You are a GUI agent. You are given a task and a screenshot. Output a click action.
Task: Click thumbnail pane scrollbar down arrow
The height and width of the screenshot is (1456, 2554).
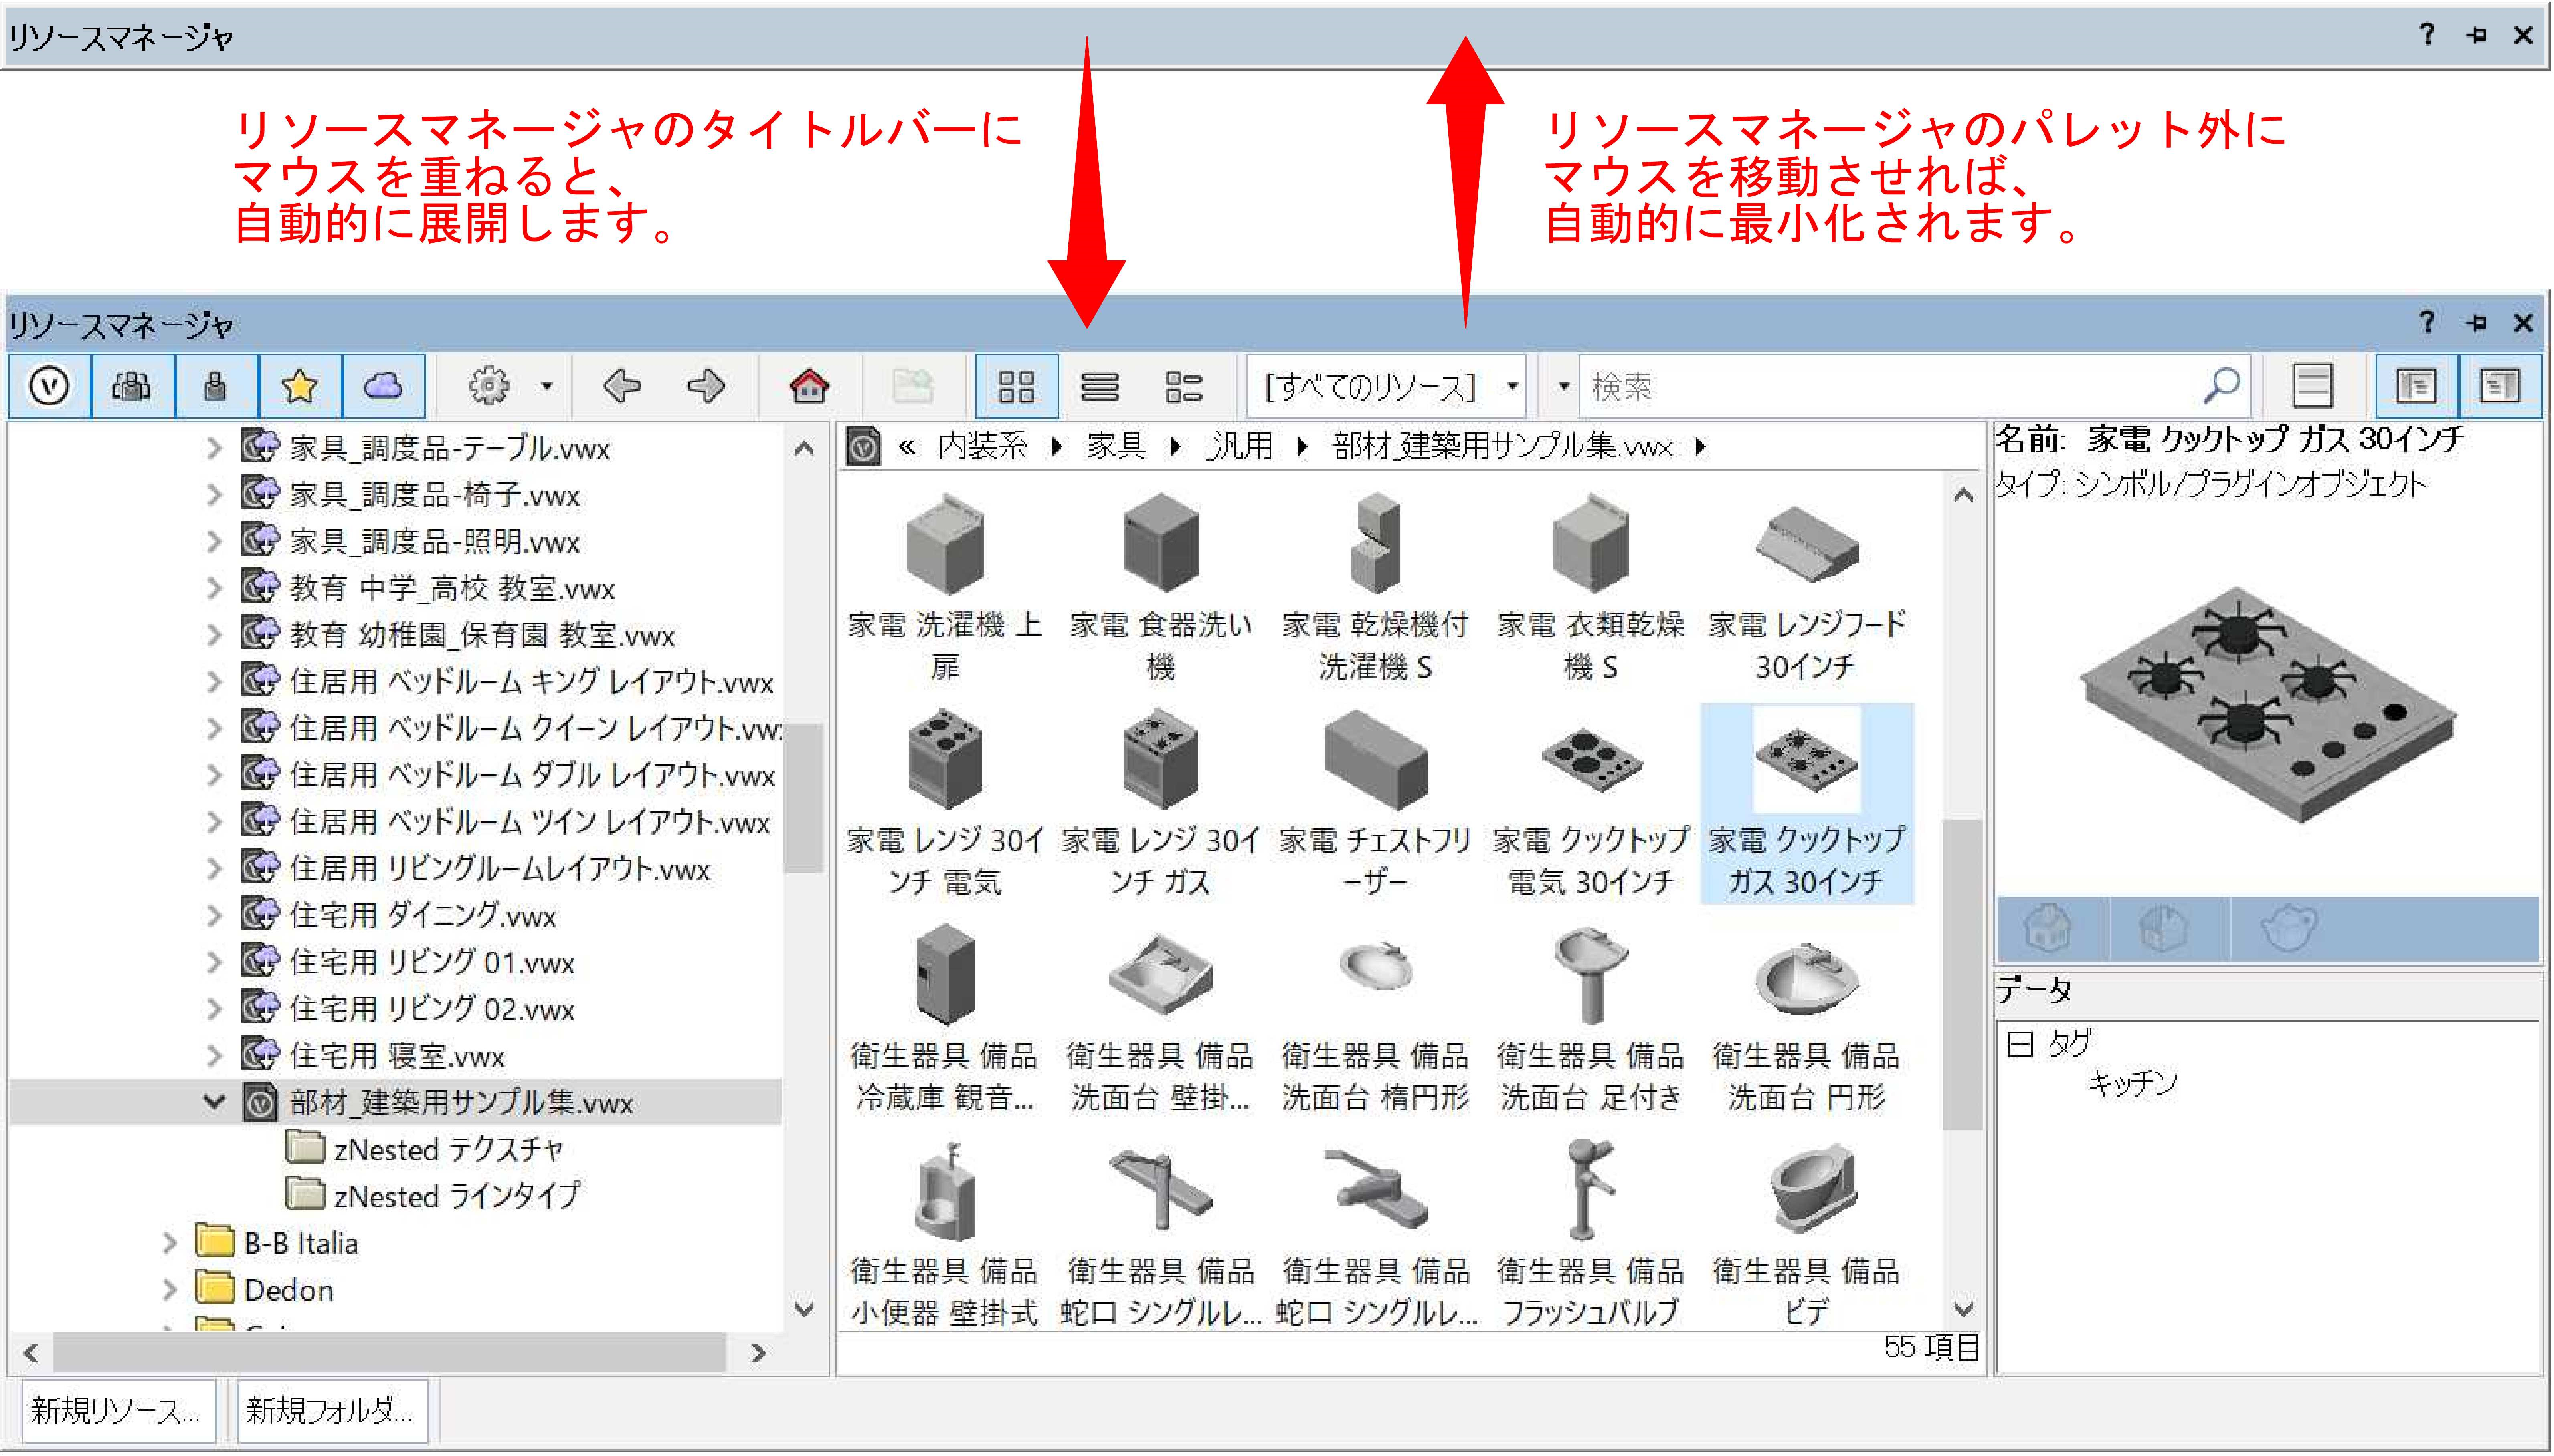(1963, 1308)
